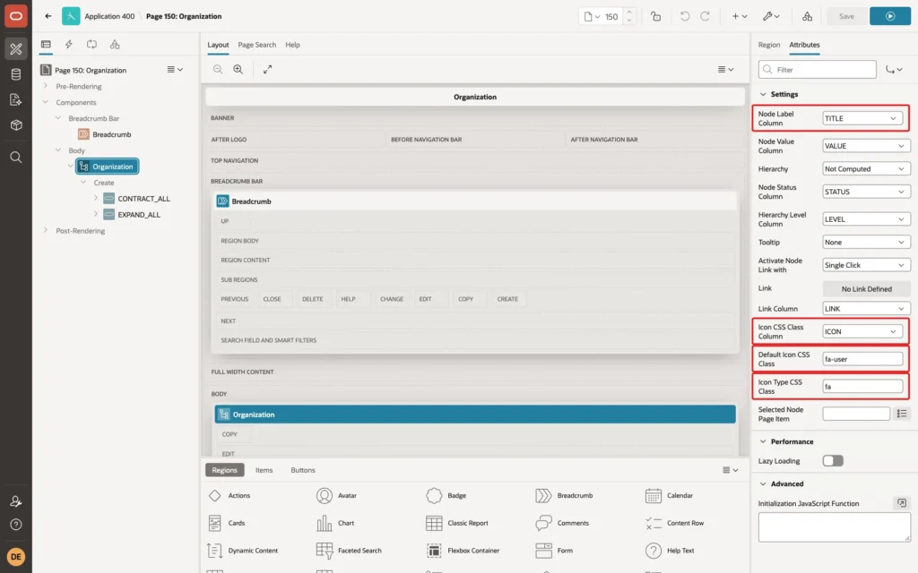Click the property Filter search field
This screenshot has width=918, height=573.
click(818, 70)
